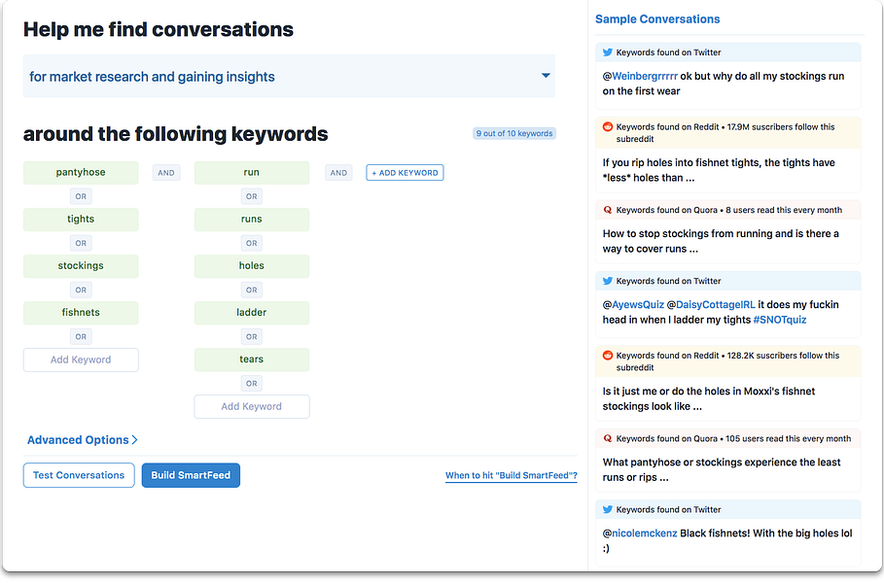Screen dimensions: 884x583
Task: Click the Quora icon on the 8 users card
Action: click(607, 210)
